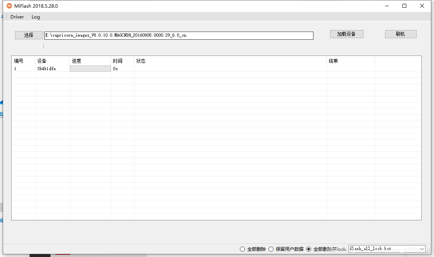Open the Log menu

(x=36, y=17)
